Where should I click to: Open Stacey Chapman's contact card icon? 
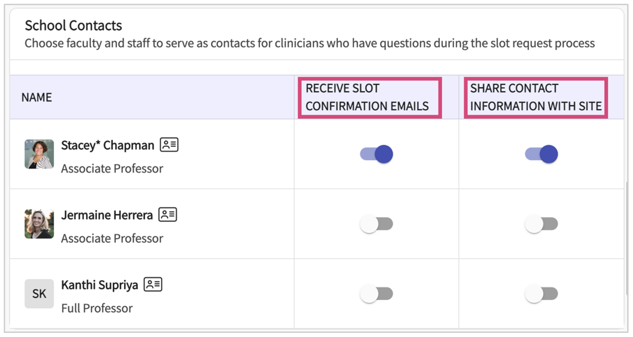pyautogui.click(x=169, y=145)
